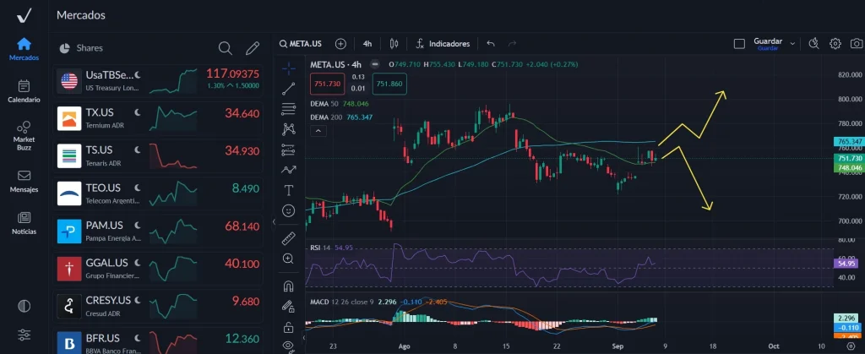The height and width of the screenshot is (354, 865).
Task: Select the GGAL.US Grupo Financiero row
Action: (x=158, y=269)
